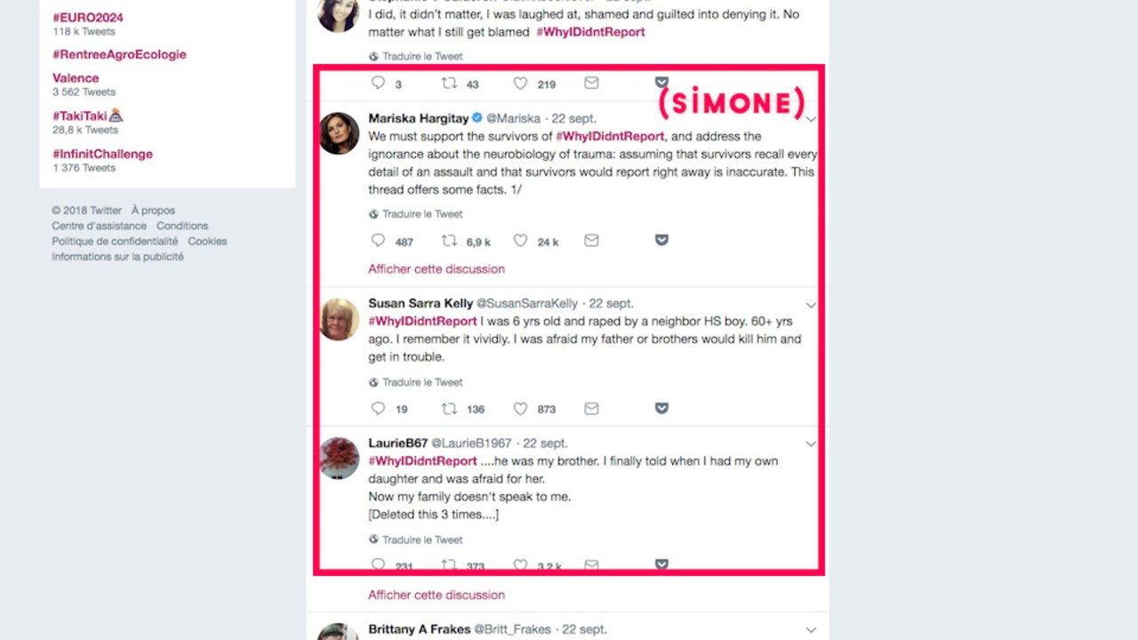
Task: Open the #EURO2024 trending topic
Action: click(x=88, y=18)
